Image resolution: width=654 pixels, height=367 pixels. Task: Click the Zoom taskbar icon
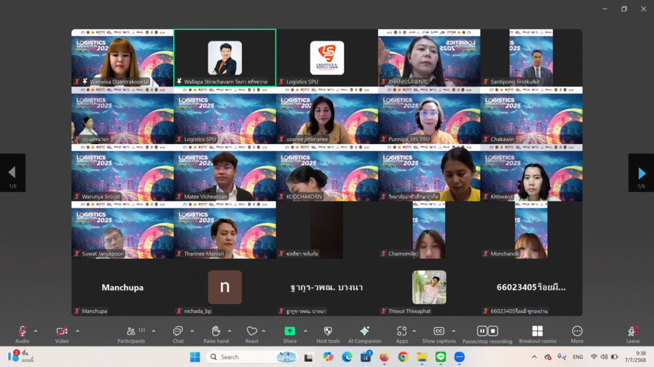pos(459,357)
